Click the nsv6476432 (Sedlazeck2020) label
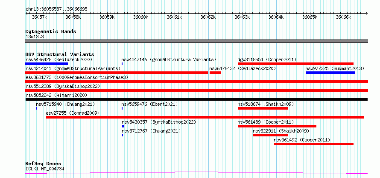This screenshot has height=178, width=380. [243, 68]
